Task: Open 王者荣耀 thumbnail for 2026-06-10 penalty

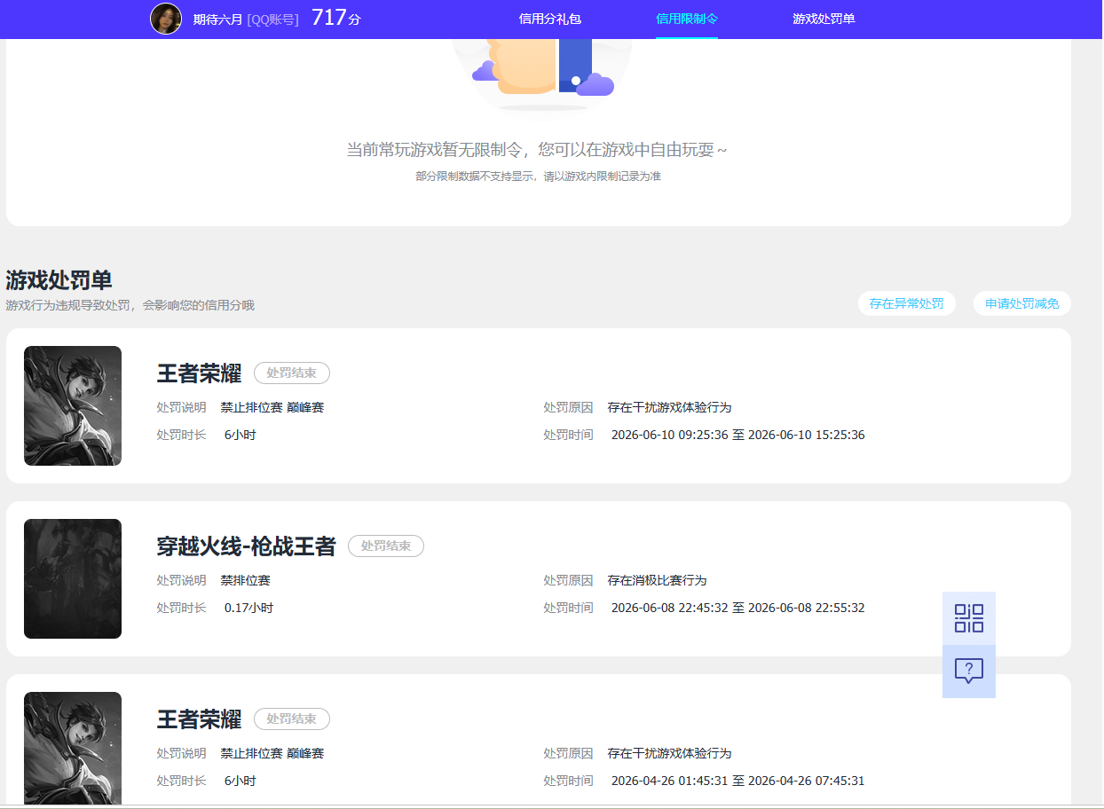Action: point(73,405)
